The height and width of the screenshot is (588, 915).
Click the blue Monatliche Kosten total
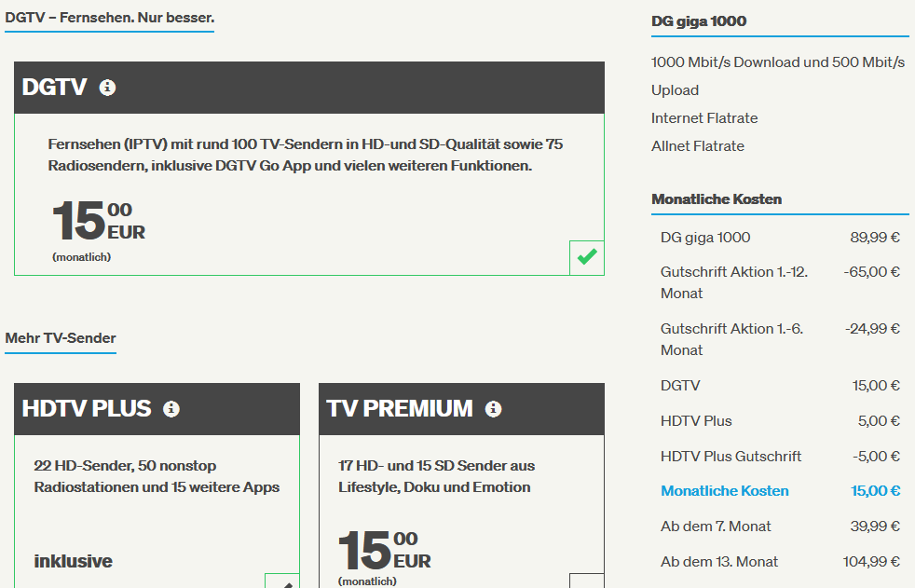tap(780, 491)
